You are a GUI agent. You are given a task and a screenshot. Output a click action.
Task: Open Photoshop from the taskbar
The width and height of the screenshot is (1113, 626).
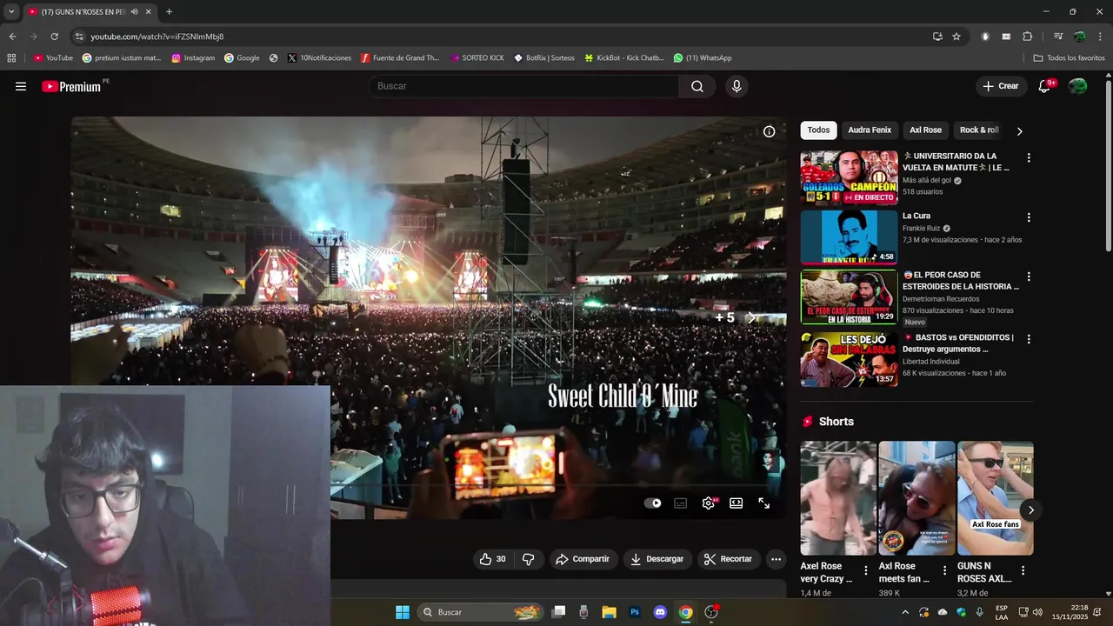click(x=635, y=612)
